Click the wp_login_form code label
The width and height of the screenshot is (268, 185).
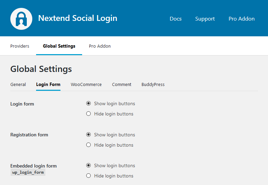tap(28, 172)
